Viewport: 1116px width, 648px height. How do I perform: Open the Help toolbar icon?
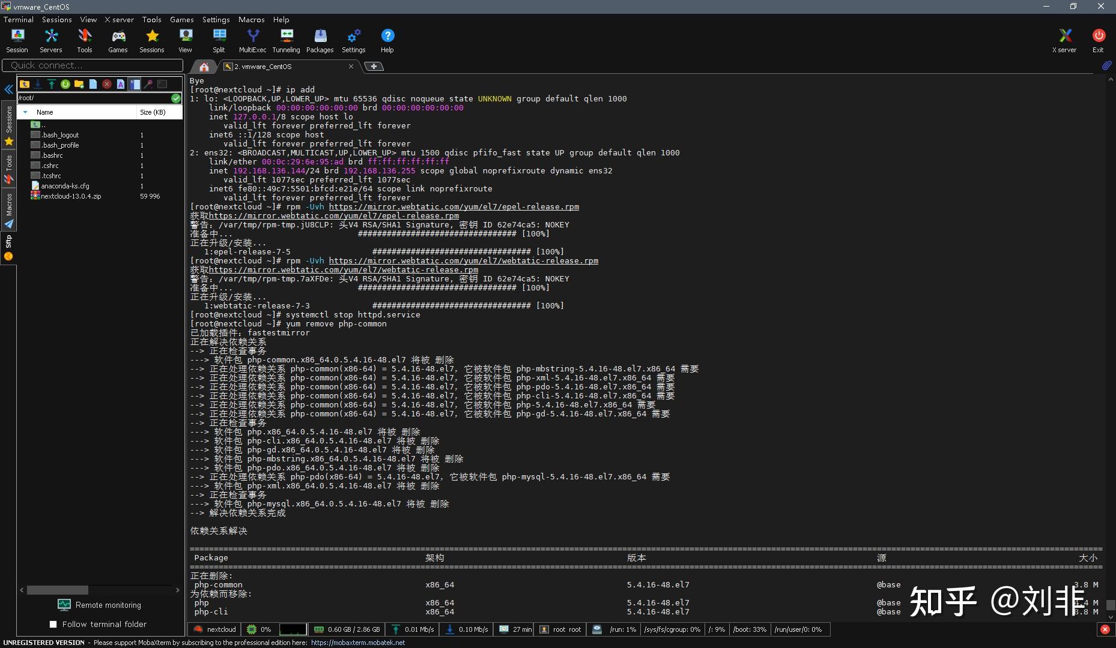[387, 41]
